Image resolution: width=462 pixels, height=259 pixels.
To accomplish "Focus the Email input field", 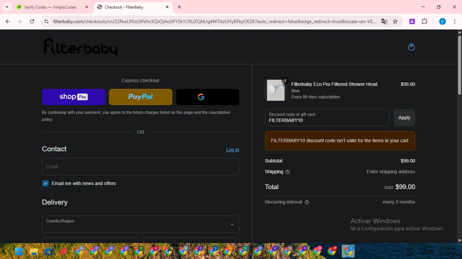I will (x=140, y=167).
